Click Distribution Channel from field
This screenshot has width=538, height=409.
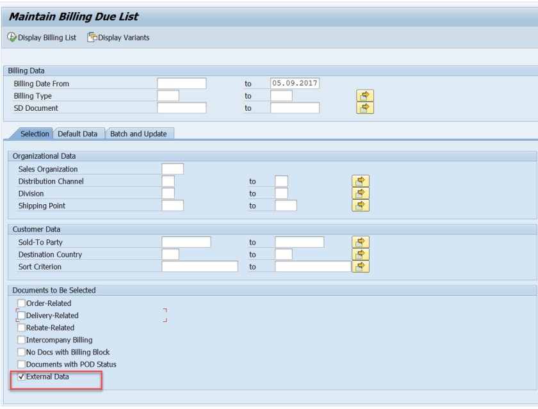[x=168, y=181]
